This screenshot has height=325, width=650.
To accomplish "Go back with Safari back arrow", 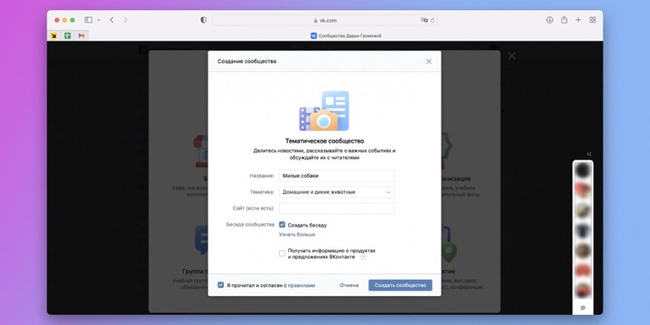I will [x=112, y=20].
